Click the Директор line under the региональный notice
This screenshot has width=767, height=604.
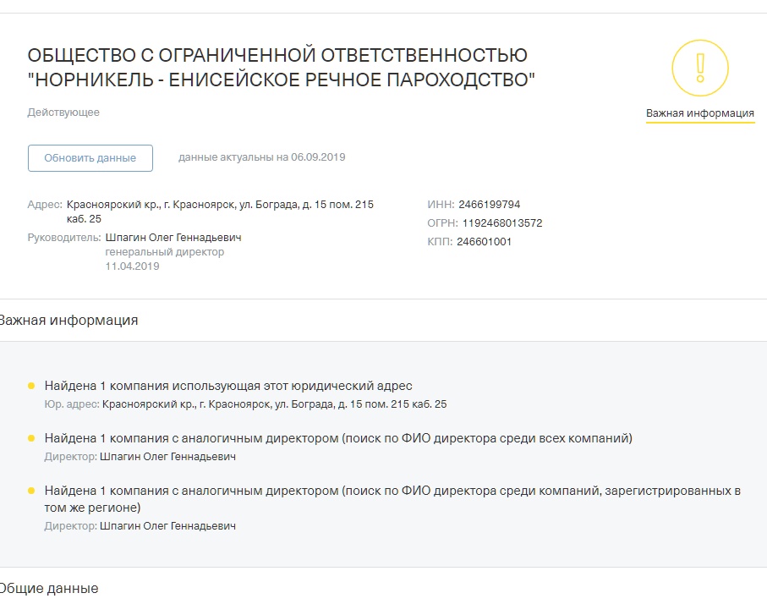pyautogui.click(x=140, y=526)
